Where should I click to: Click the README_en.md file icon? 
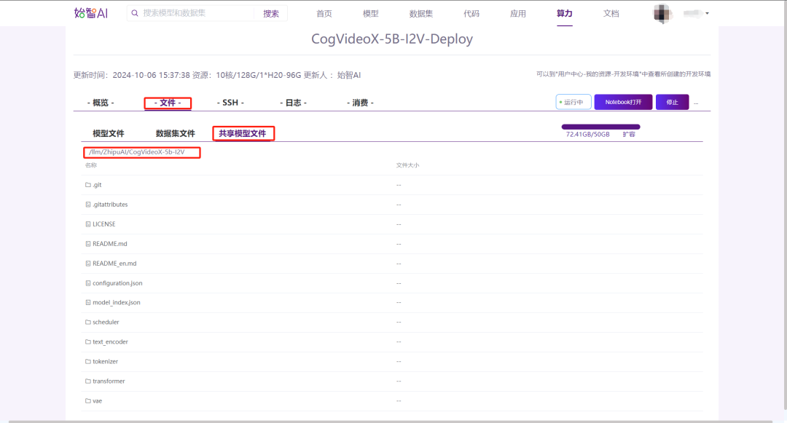pos(88,263)
